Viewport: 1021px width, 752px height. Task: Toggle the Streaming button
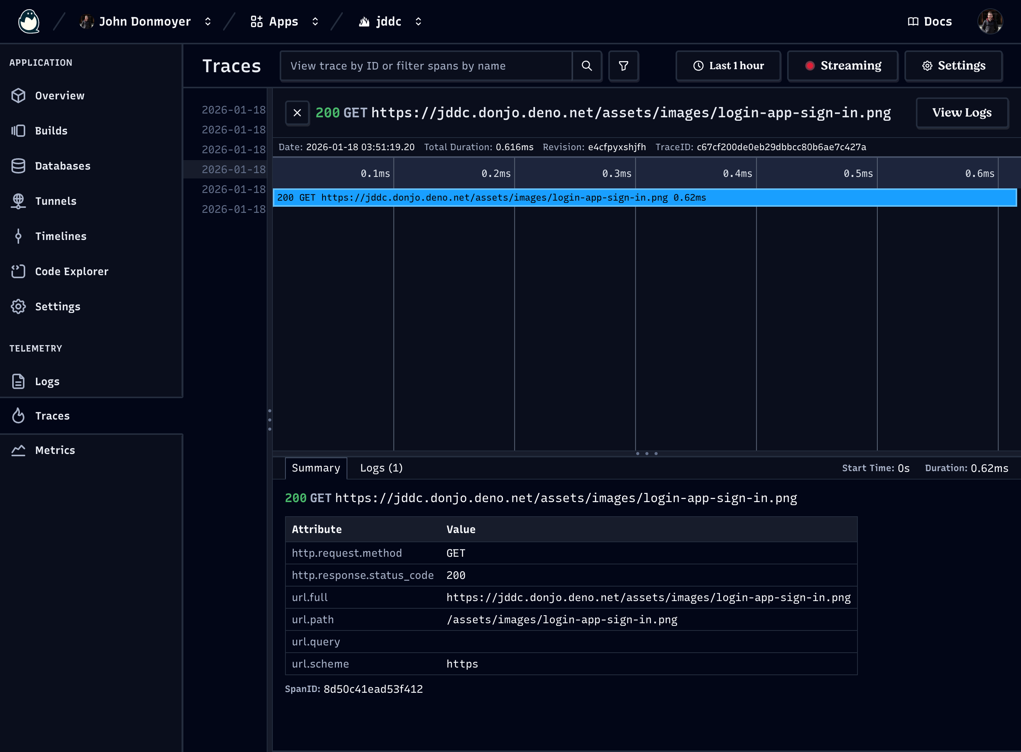click(x=843, y=66)
